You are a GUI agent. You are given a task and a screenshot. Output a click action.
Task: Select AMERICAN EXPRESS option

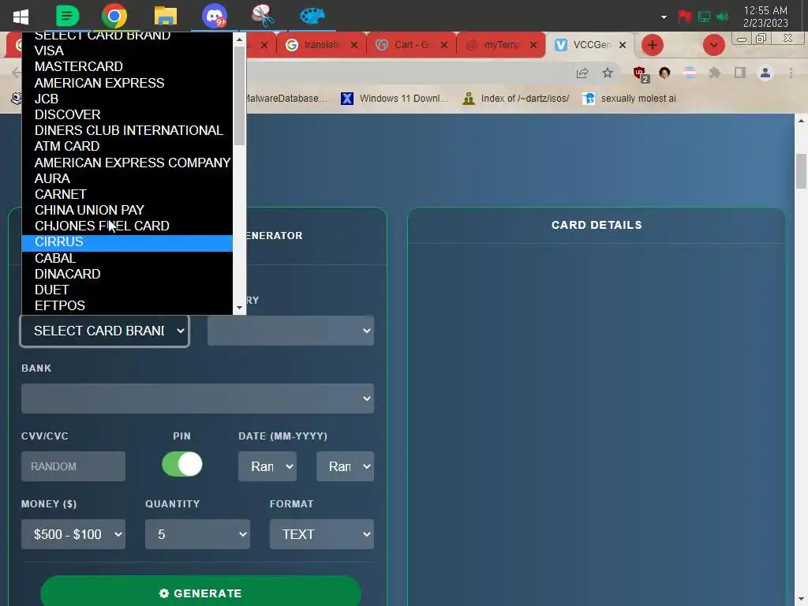tap(127, 82)
